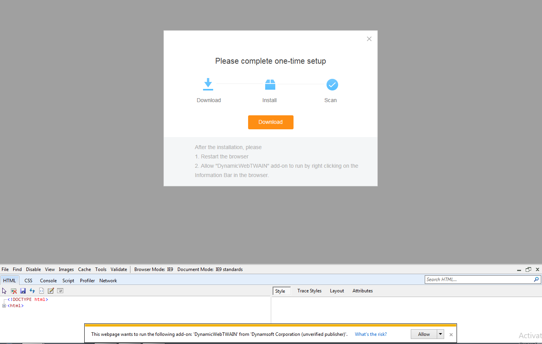
Task: Click the orange Download button
Action: pyautogui.click(x=271, y=122)
